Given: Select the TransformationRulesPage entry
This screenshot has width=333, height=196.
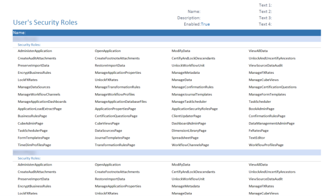Looking at the screenshot, I should [115, 145].
